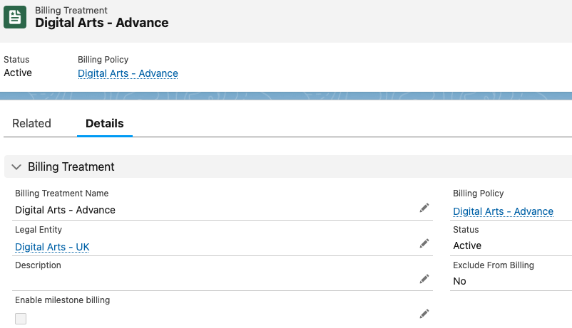Click the Active status in the highlights header

point(18,73)
